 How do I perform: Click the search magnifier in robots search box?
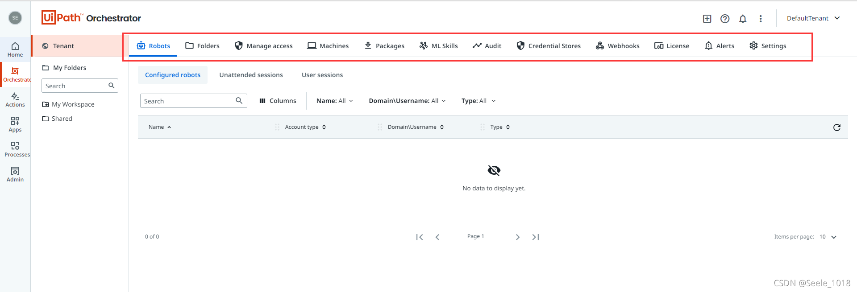[239, 101]
